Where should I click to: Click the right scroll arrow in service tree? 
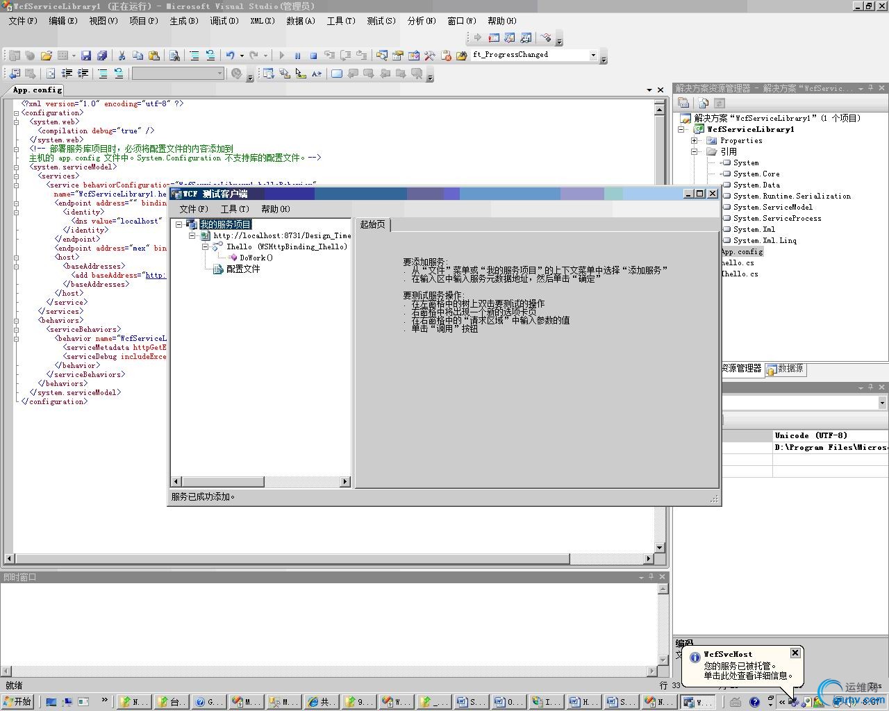tap(345, 481)
